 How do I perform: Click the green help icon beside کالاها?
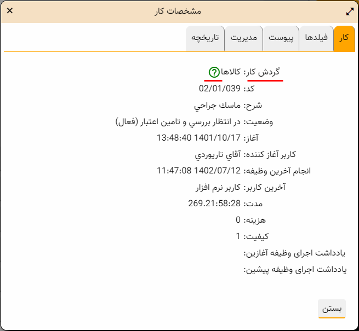click(214, 72)
